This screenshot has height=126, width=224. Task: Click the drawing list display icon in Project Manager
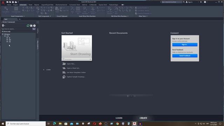coord(31,26)
